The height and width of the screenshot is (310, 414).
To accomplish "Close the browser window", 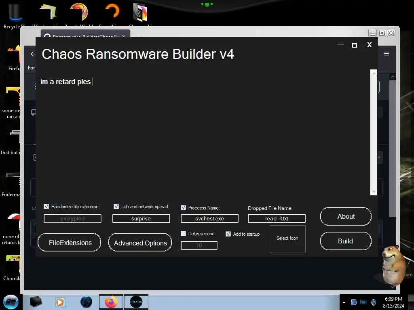I will [391, 33].
